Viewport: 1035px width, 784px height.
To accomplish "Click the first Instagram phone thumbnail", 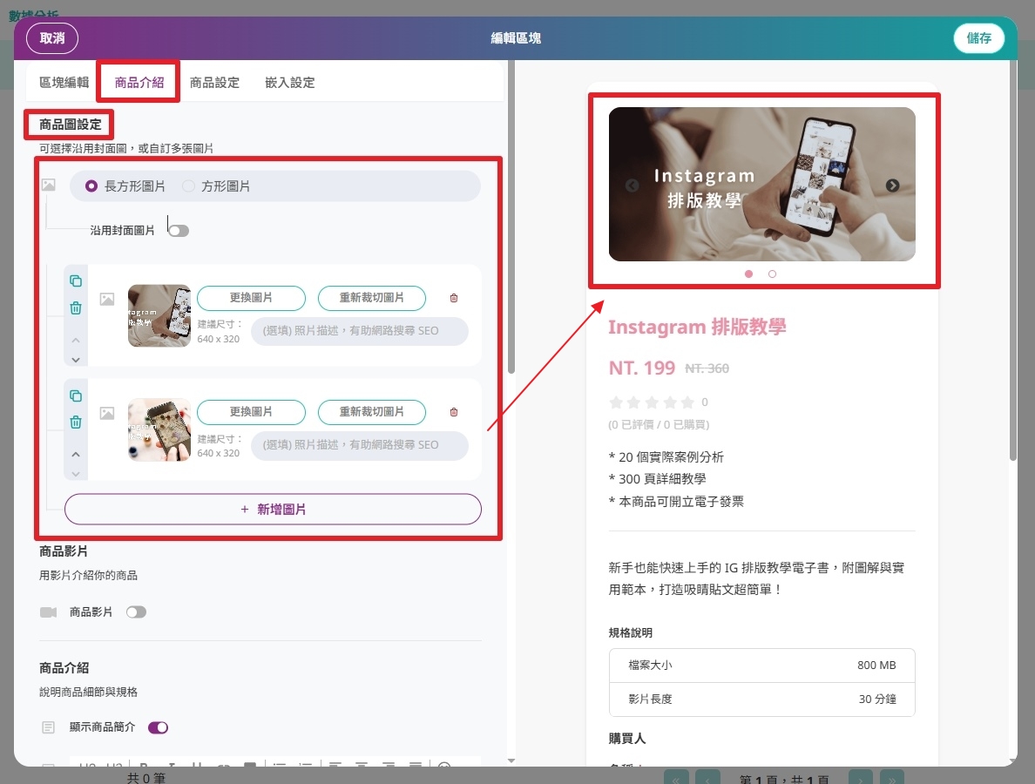I will pos(159,315).
